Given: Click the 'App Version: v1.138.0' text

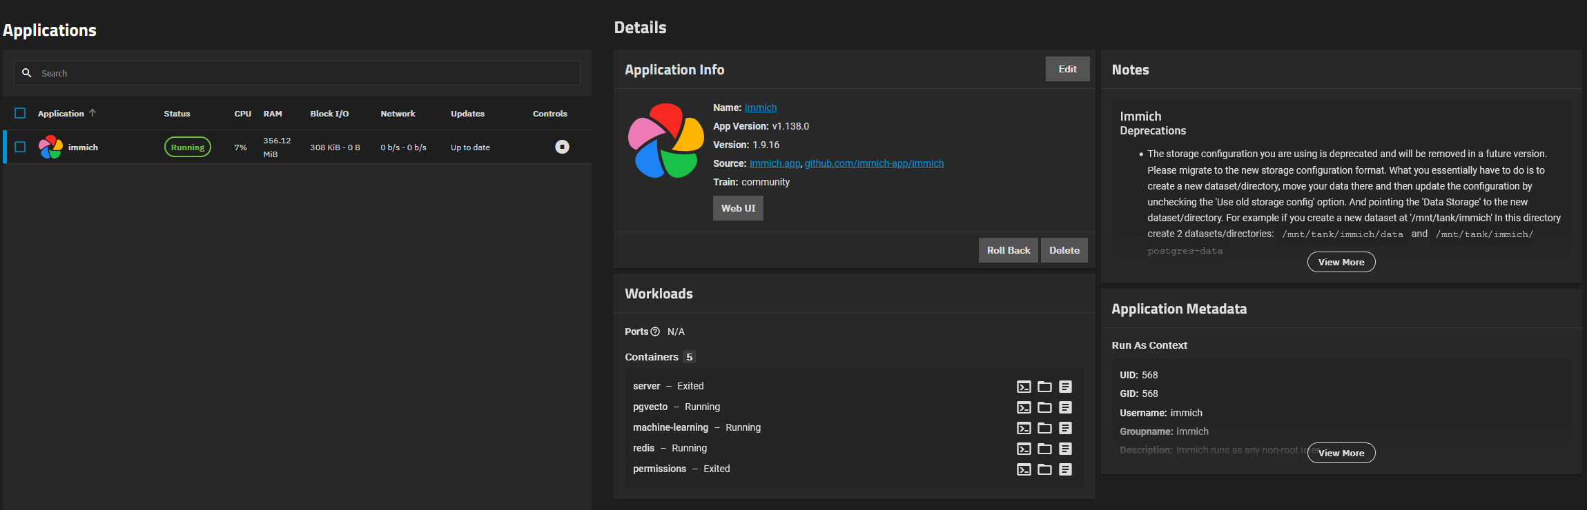Looking at the screenshot, I should coord(761,126).
